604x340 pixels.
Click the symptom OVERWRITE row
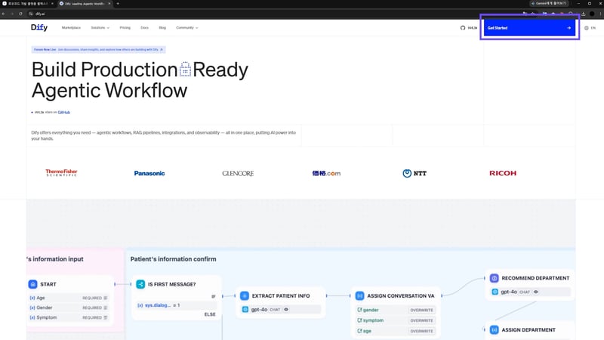(396, 320)
